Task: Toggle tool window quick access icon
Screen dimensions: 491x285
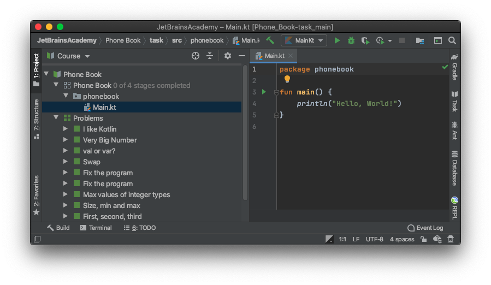Action: tap(37, 239)
